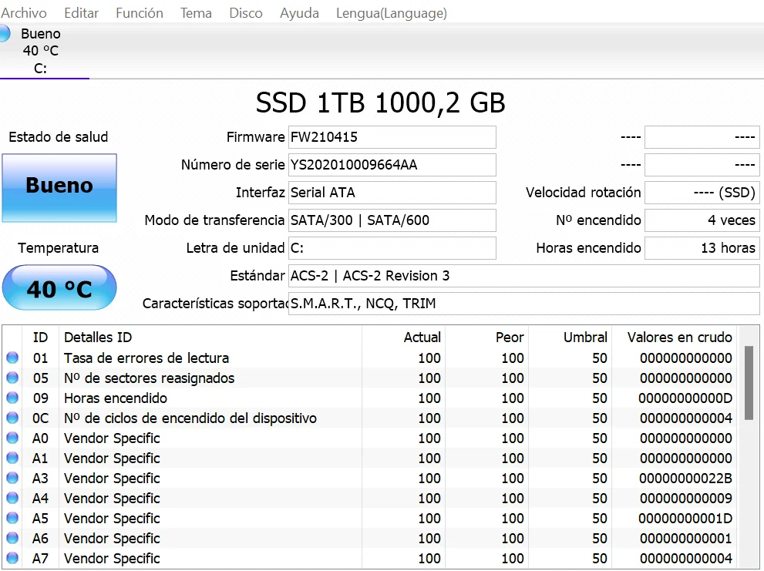Screen dimensions: 764x571
Task: Click the 40 °C temperature button
Action: [x=59, y=288]
